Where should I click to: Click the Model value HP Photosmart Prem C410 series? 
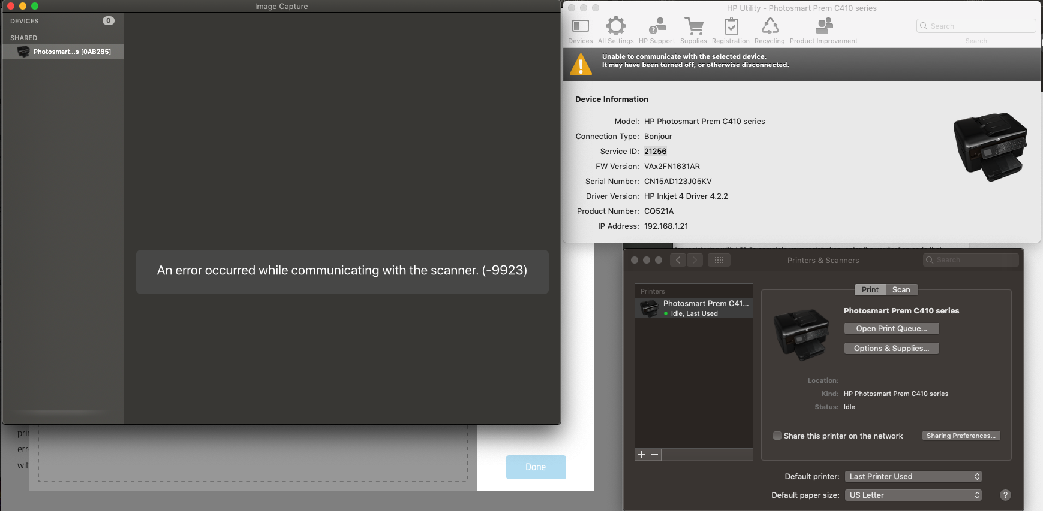tap(704, 121)
